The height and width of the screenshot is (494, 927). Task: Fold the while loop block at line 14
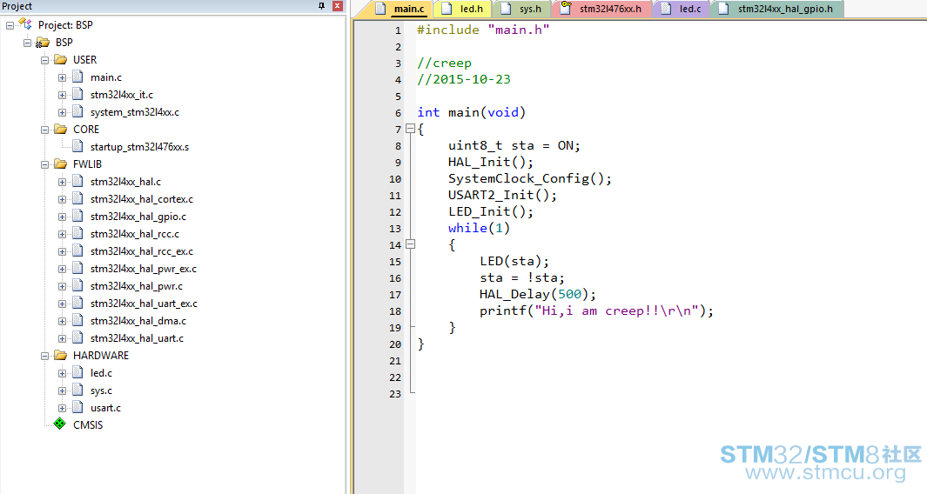point(410,244)
